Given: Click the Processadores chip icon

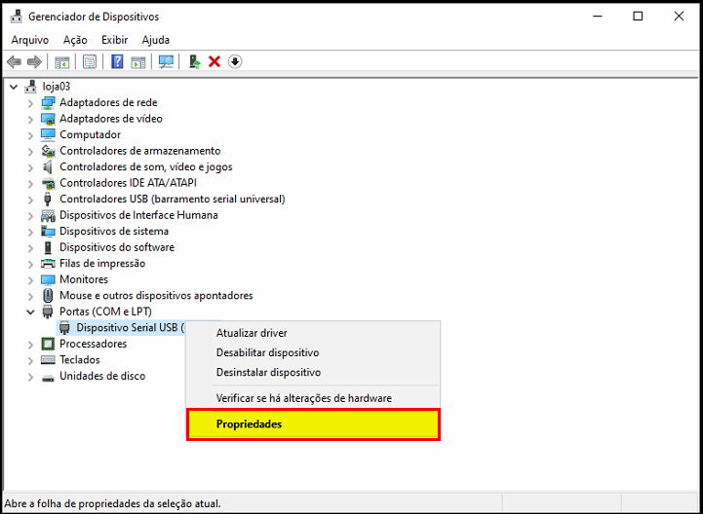Looking at the screenshot, I should pyautogui.click(x=48, y=344).
